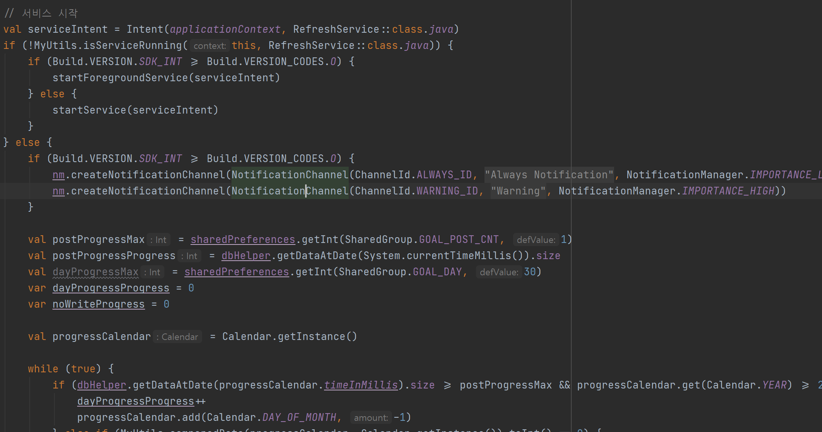Click the dbHelper reference on postProgressProgress line
Viewport: 822px width, 432px height.
246,256
